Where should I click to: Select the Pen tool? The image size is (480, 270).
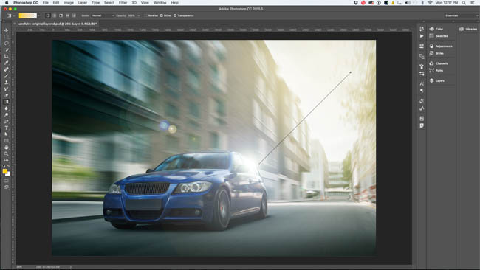(6, 122)
